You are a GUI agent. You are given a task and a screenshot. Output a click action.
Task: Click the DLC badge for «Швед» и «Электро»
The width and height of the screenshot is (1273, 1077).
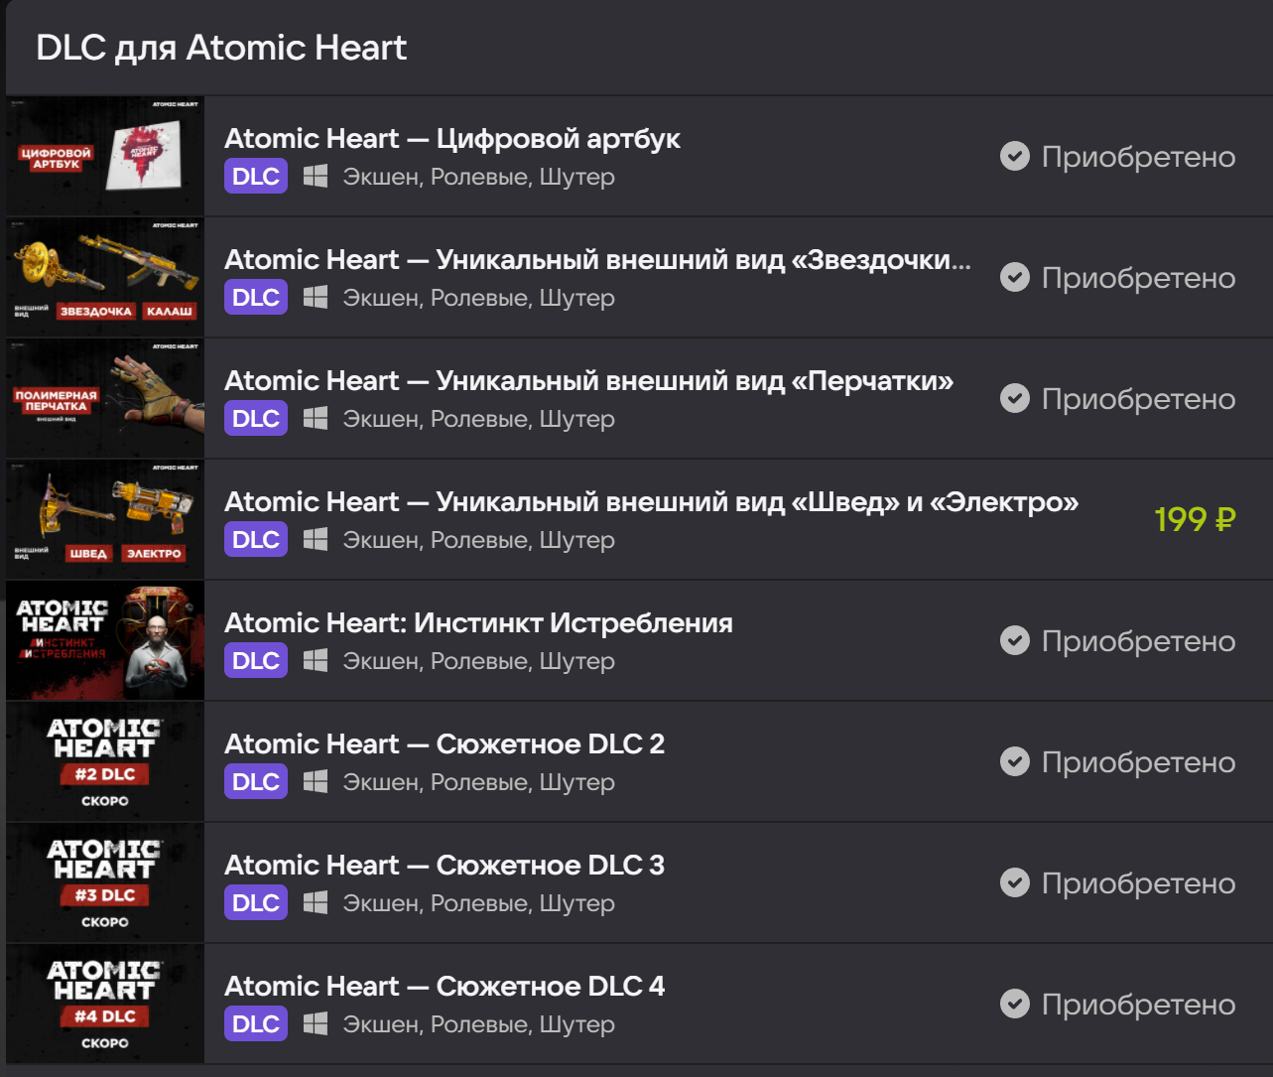pos(256,540)
